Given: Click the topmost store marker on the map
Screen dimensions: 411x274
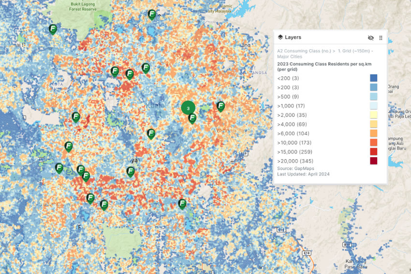Looking at the screenshot, I should pos(152,14).
